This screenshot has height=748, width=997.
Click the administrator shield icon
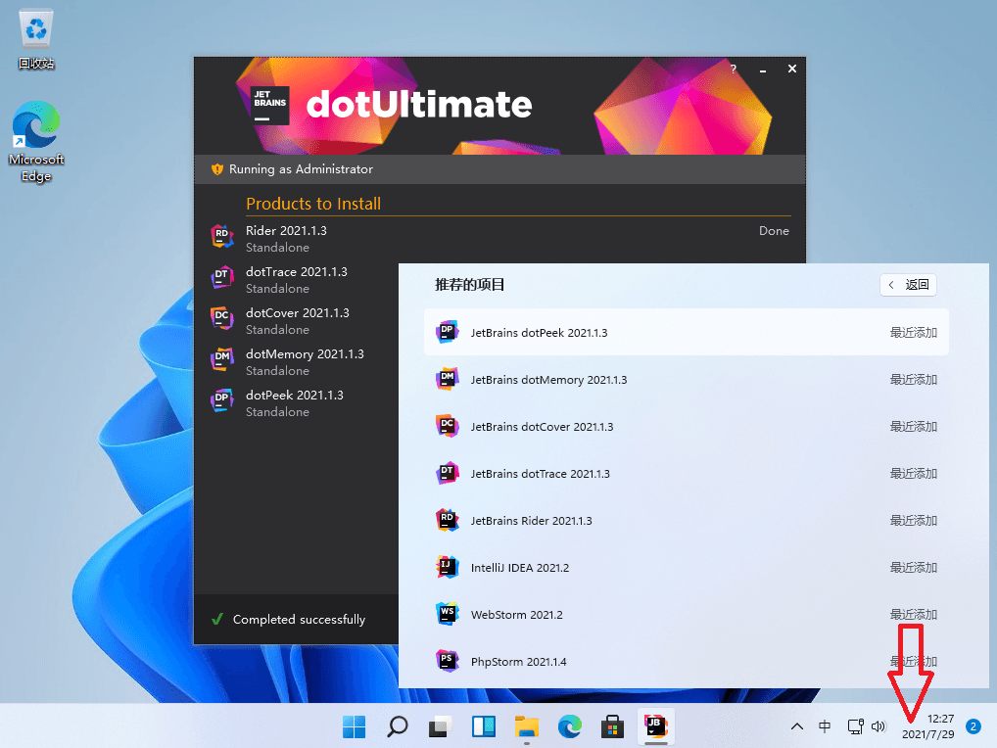pos(216,169)
